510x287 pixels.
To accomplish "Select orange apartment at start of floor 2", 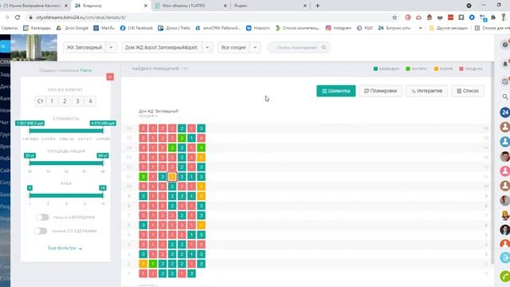I will point(143,264).
